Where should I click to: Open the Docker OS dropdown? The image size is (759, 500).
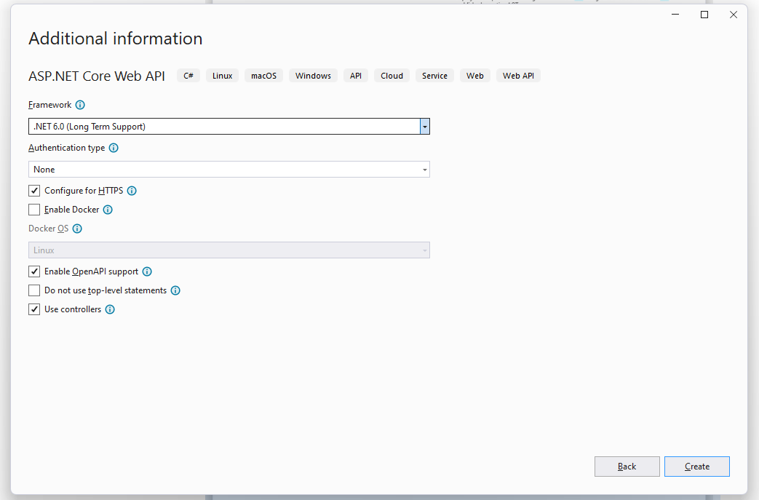point(424,250)
